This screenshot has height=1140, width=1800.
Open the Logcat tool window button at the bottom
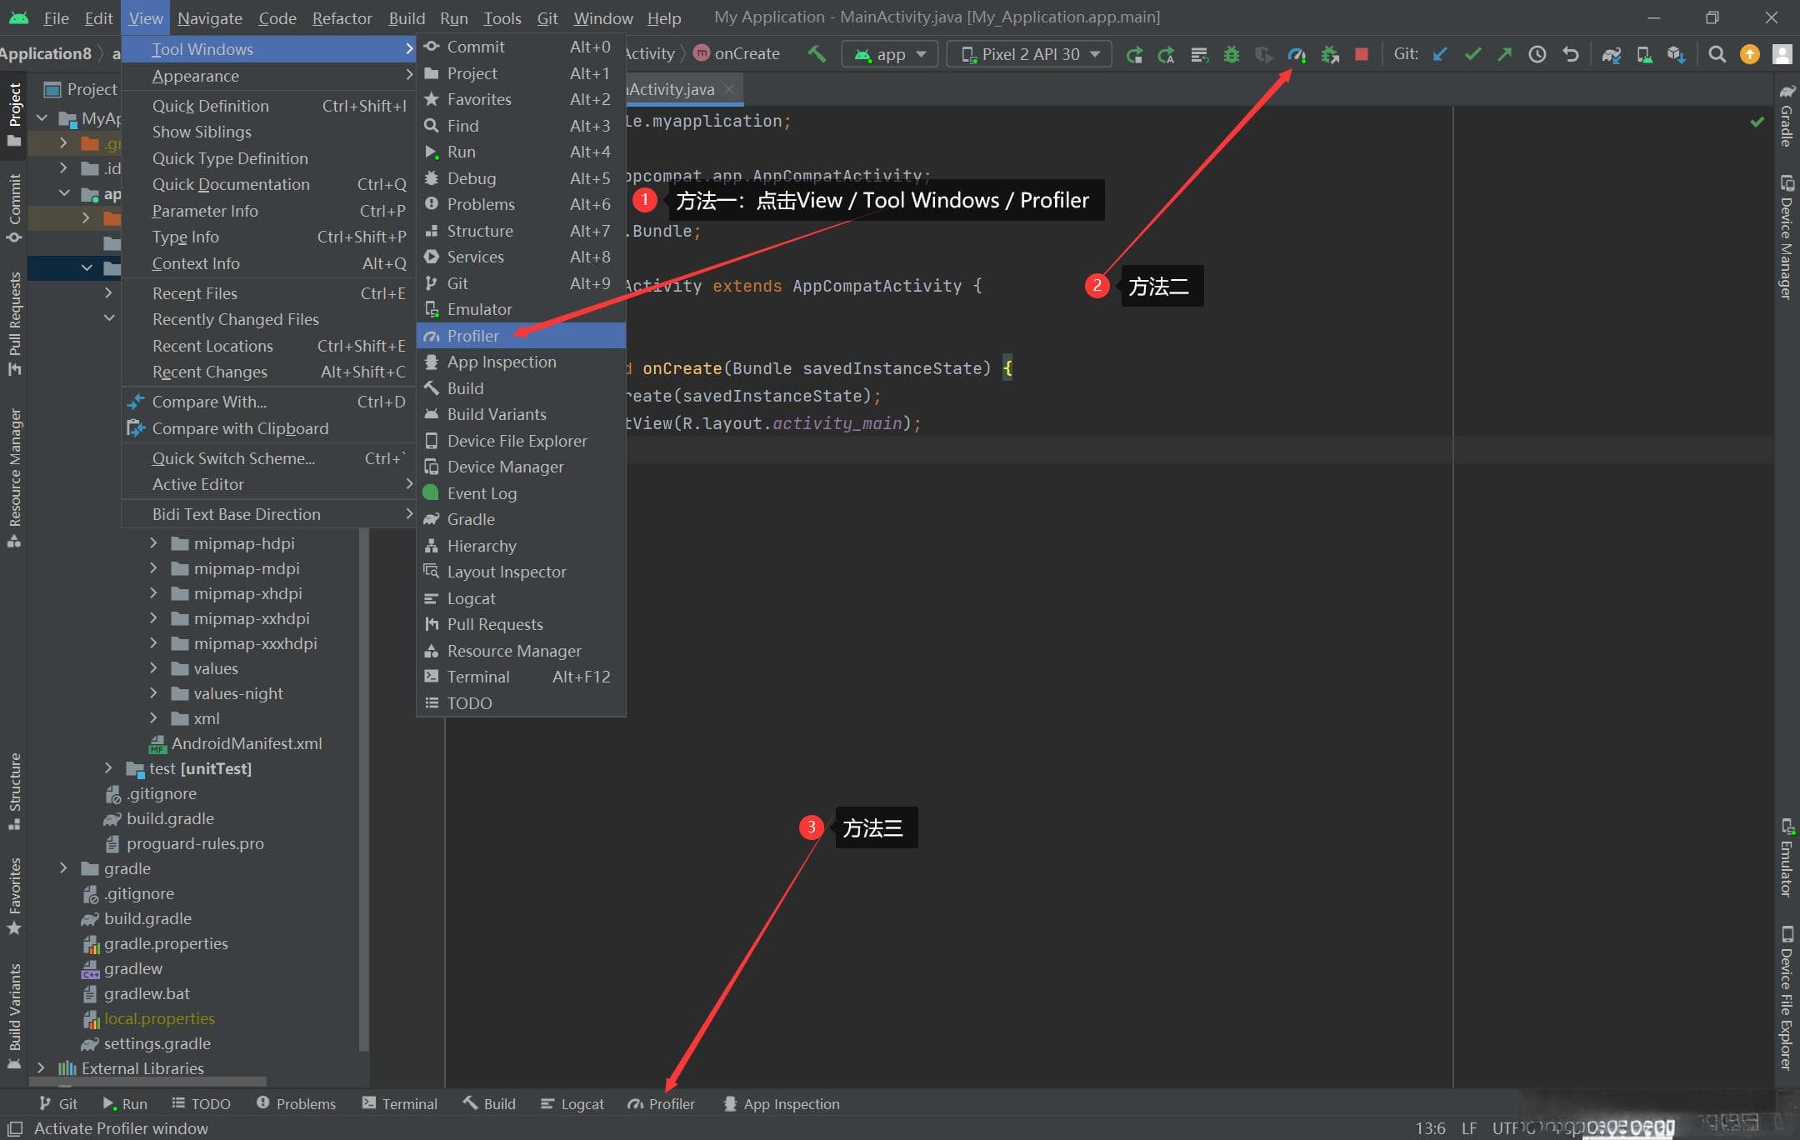click(x=572, y=1103)
